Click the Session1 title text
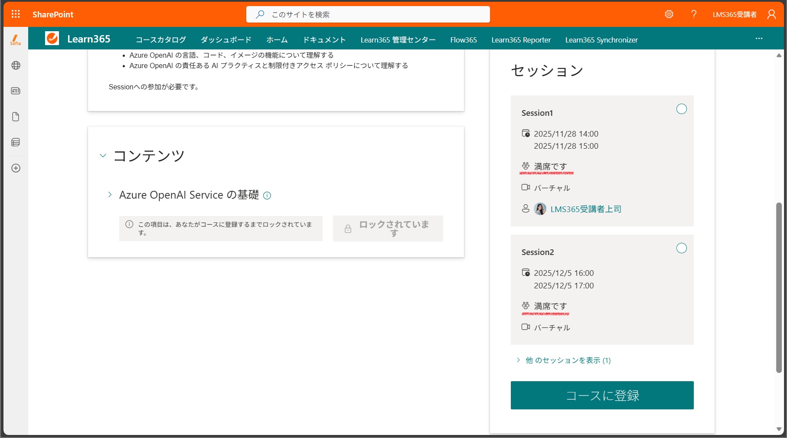 (x=537, y=113)
